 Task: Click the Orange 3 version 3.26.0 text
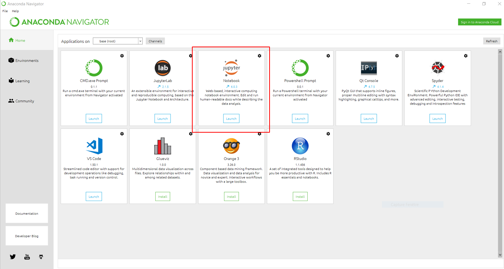[231, 165]
